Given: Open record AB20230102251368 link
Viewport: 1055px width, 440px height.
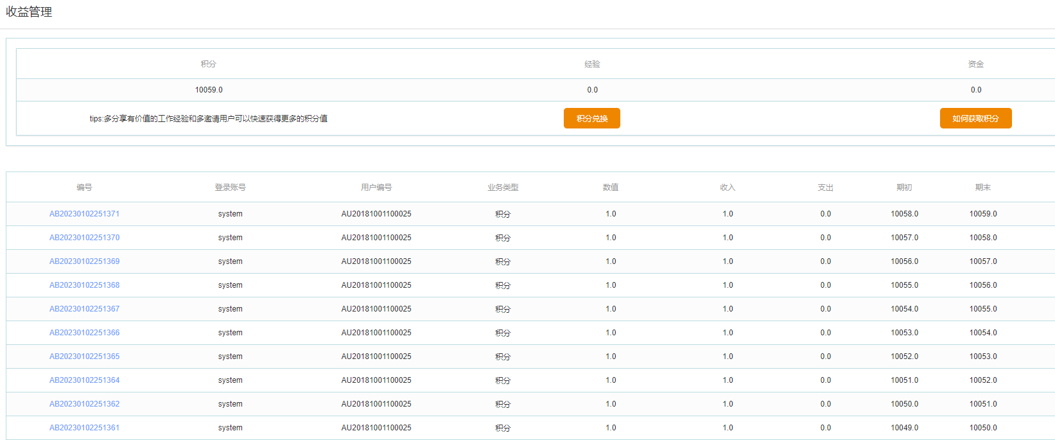Looking at the screenshot, I should (x=84, y=285).
